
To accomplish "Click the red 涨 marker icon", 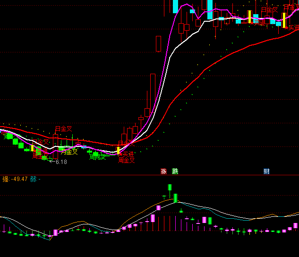I will (x=164, y=171).
